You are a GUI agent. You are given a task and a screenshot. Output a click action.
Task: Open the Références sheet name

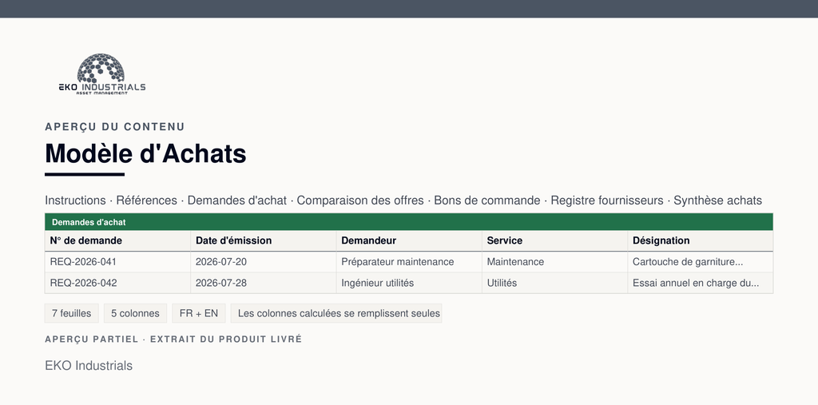click(x=147, y=201)
